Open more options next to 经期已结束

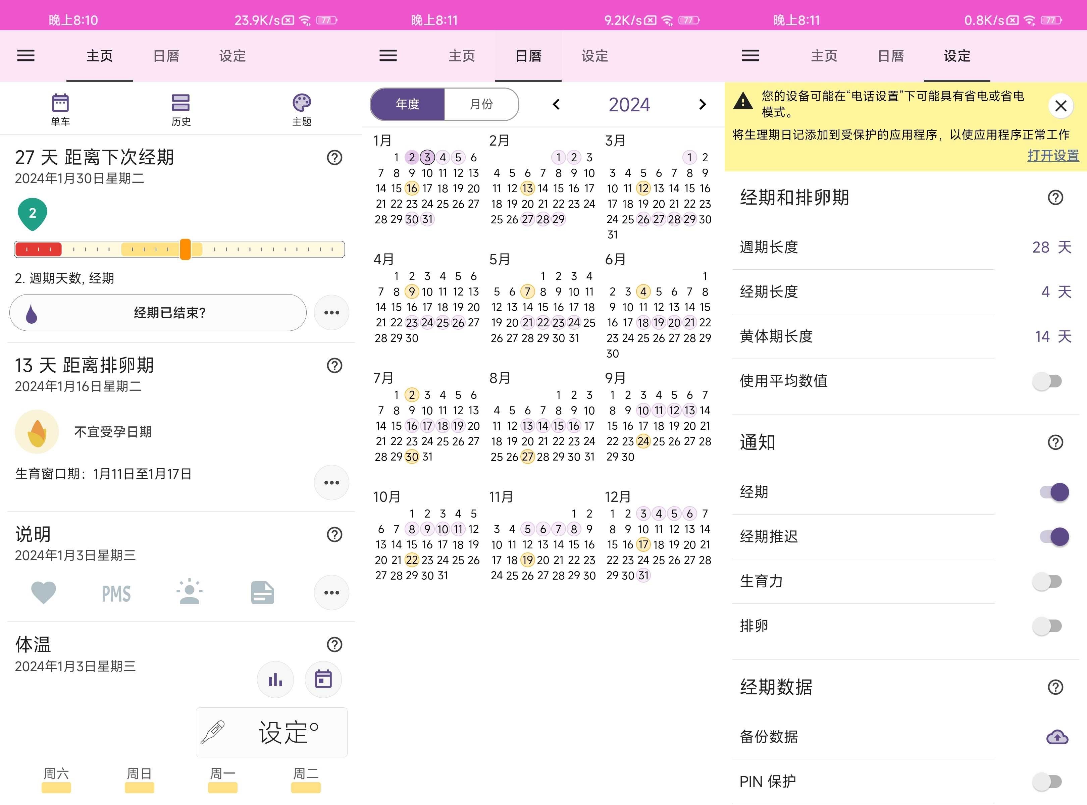click(331, 312)
